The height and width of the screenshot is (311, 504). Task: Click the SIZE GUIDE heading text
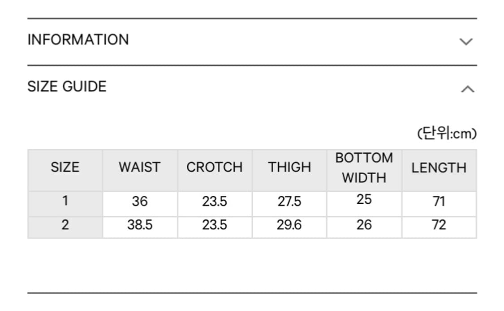pyautogui.click(x=67, y=87)
